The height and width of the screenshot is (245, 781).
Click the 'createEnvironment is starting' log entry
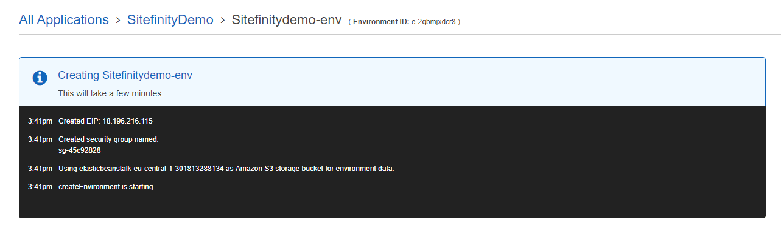pyautogui.click(x=107, y=186)
